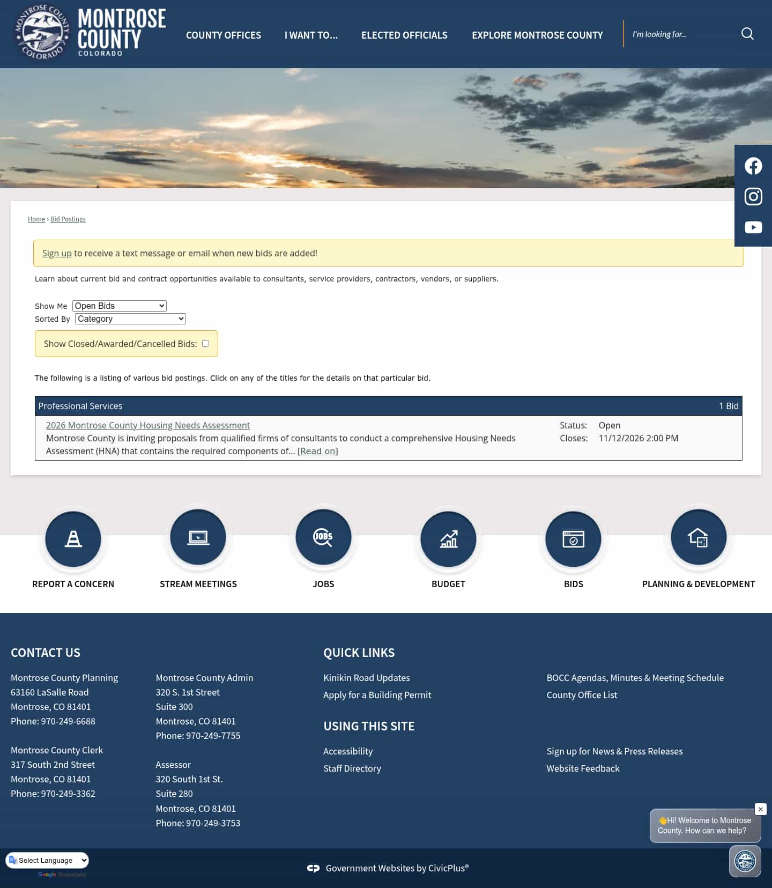This screenshot has width=772, height=888.
Task: Click the search magnifier icon
Action: 747,34
